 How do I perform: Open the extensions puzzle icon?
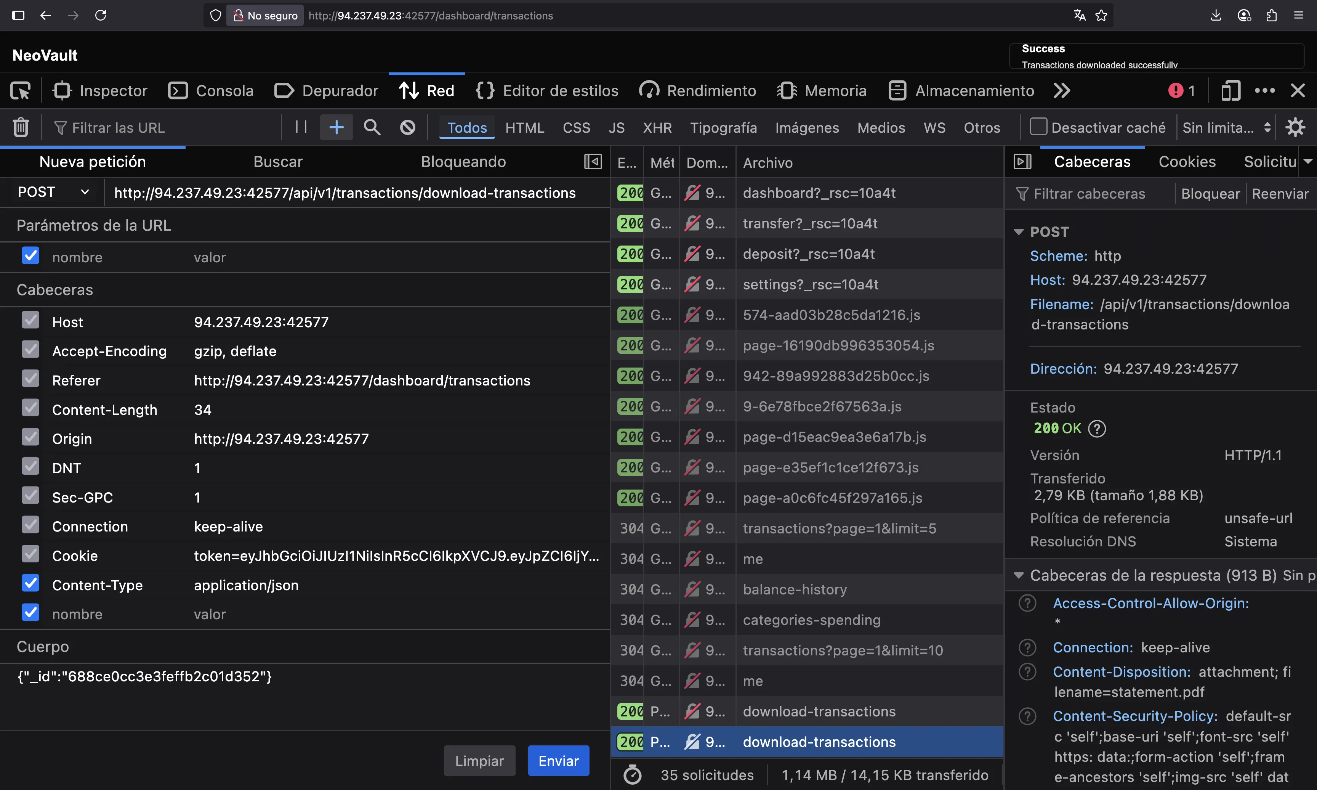pyautogui.click(x=1271, y=15)
